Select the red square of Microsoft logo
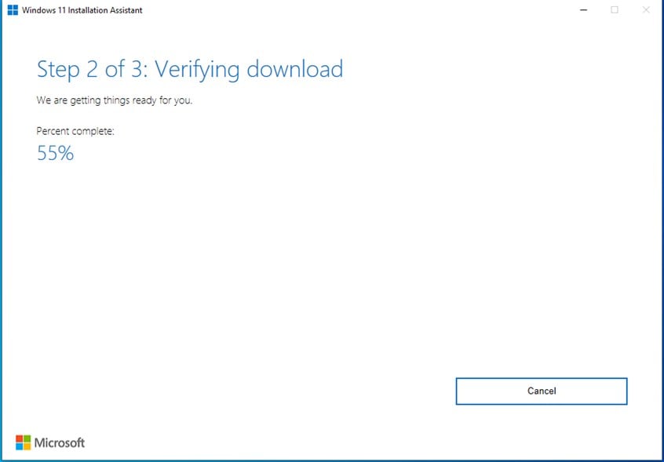The height and width of the screenshot is (462, 664). pos(20,438)
